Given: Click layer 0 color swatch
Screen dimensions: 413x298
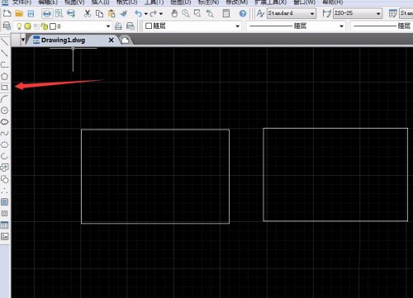Looking at the screenshot, I should click(x=53, y=26).
